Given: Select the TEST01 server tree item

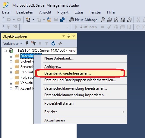Looking at the screenshot, I should (x=47, y=51).
